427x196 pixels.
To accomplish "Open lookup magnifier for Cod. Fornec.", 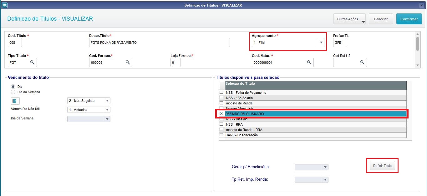I will pos(128,63).
